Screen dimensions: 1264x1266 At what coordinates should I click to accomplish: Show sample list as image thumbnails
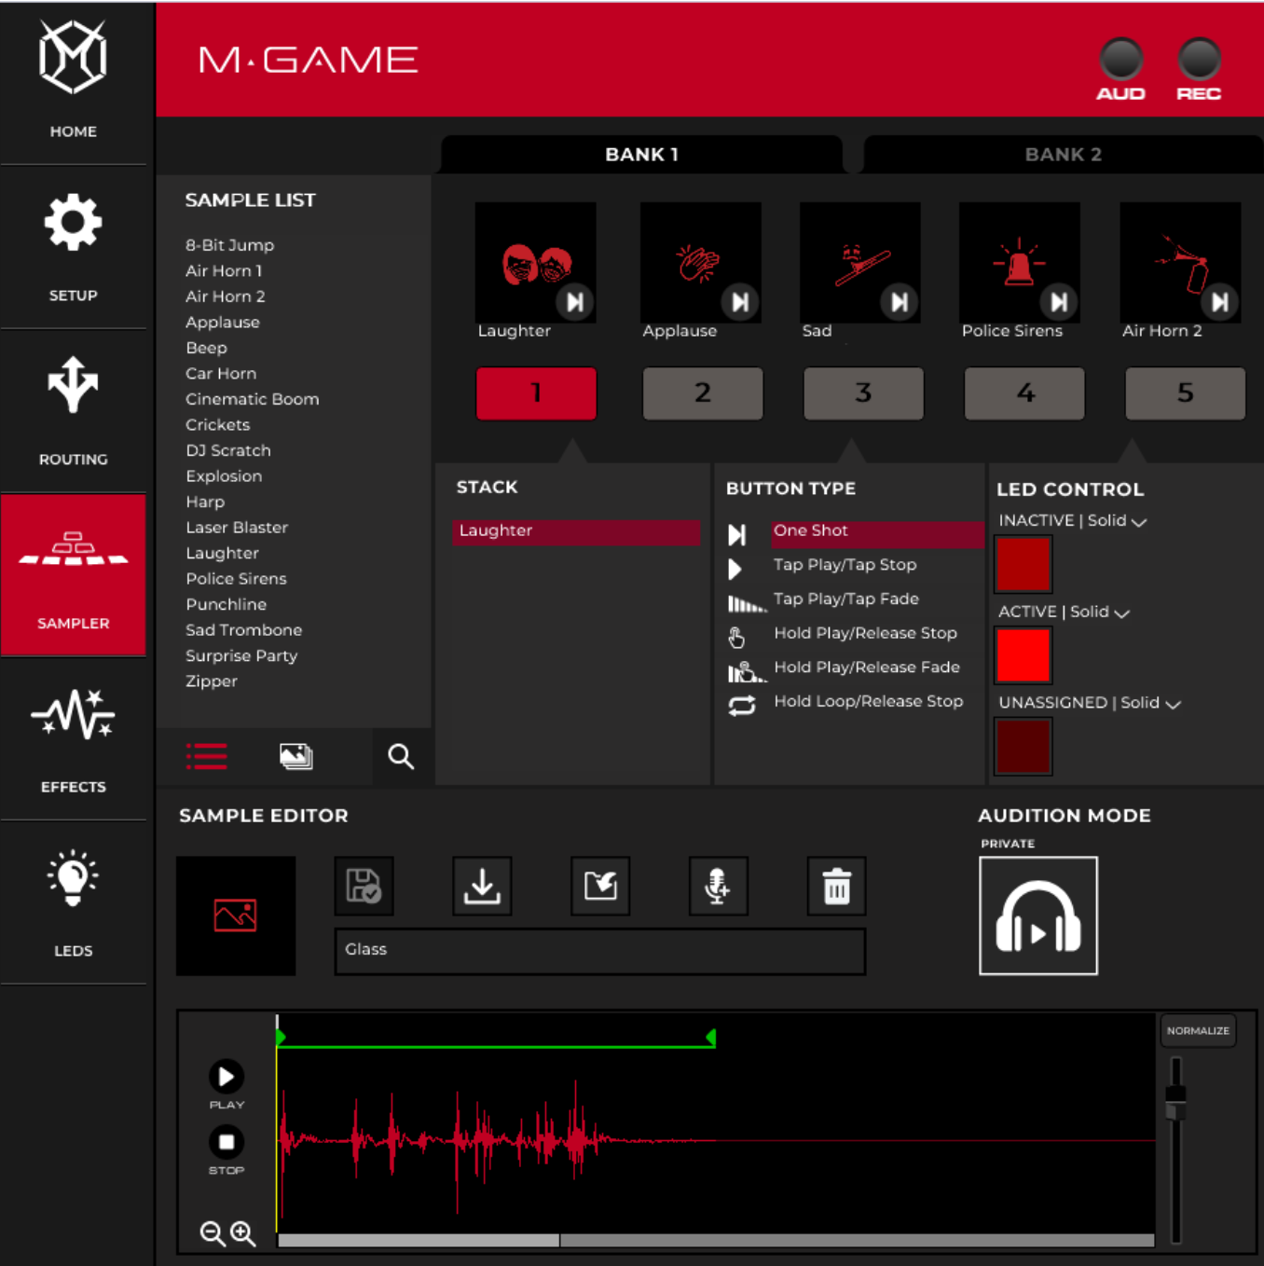point(296,756)
